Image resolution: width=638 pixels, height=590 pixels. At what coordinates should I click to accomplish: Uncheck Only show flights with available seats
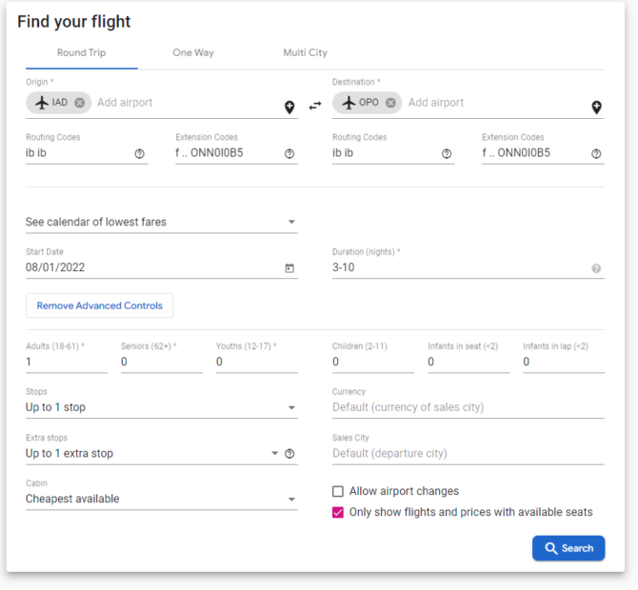pos(338,512)
